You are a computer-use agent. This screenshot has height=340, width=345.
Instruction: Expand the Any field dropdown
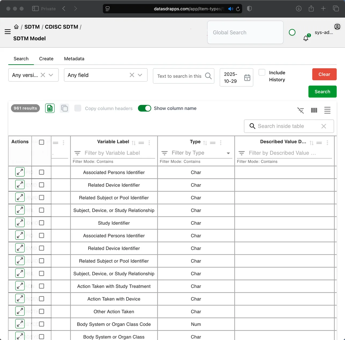140,75
